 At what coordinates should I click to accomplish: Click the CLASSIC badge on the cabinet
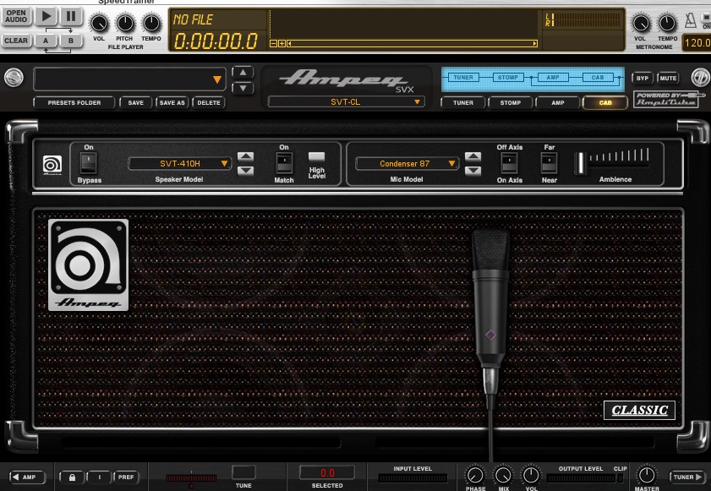pos(639,411)
